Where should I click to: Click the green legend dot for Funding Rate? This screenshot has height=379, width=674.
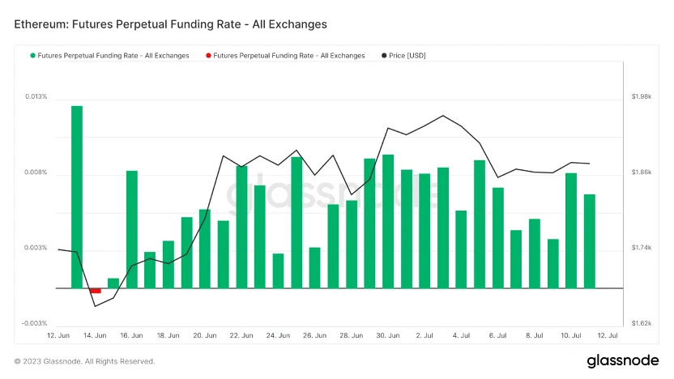click(33, 55)
